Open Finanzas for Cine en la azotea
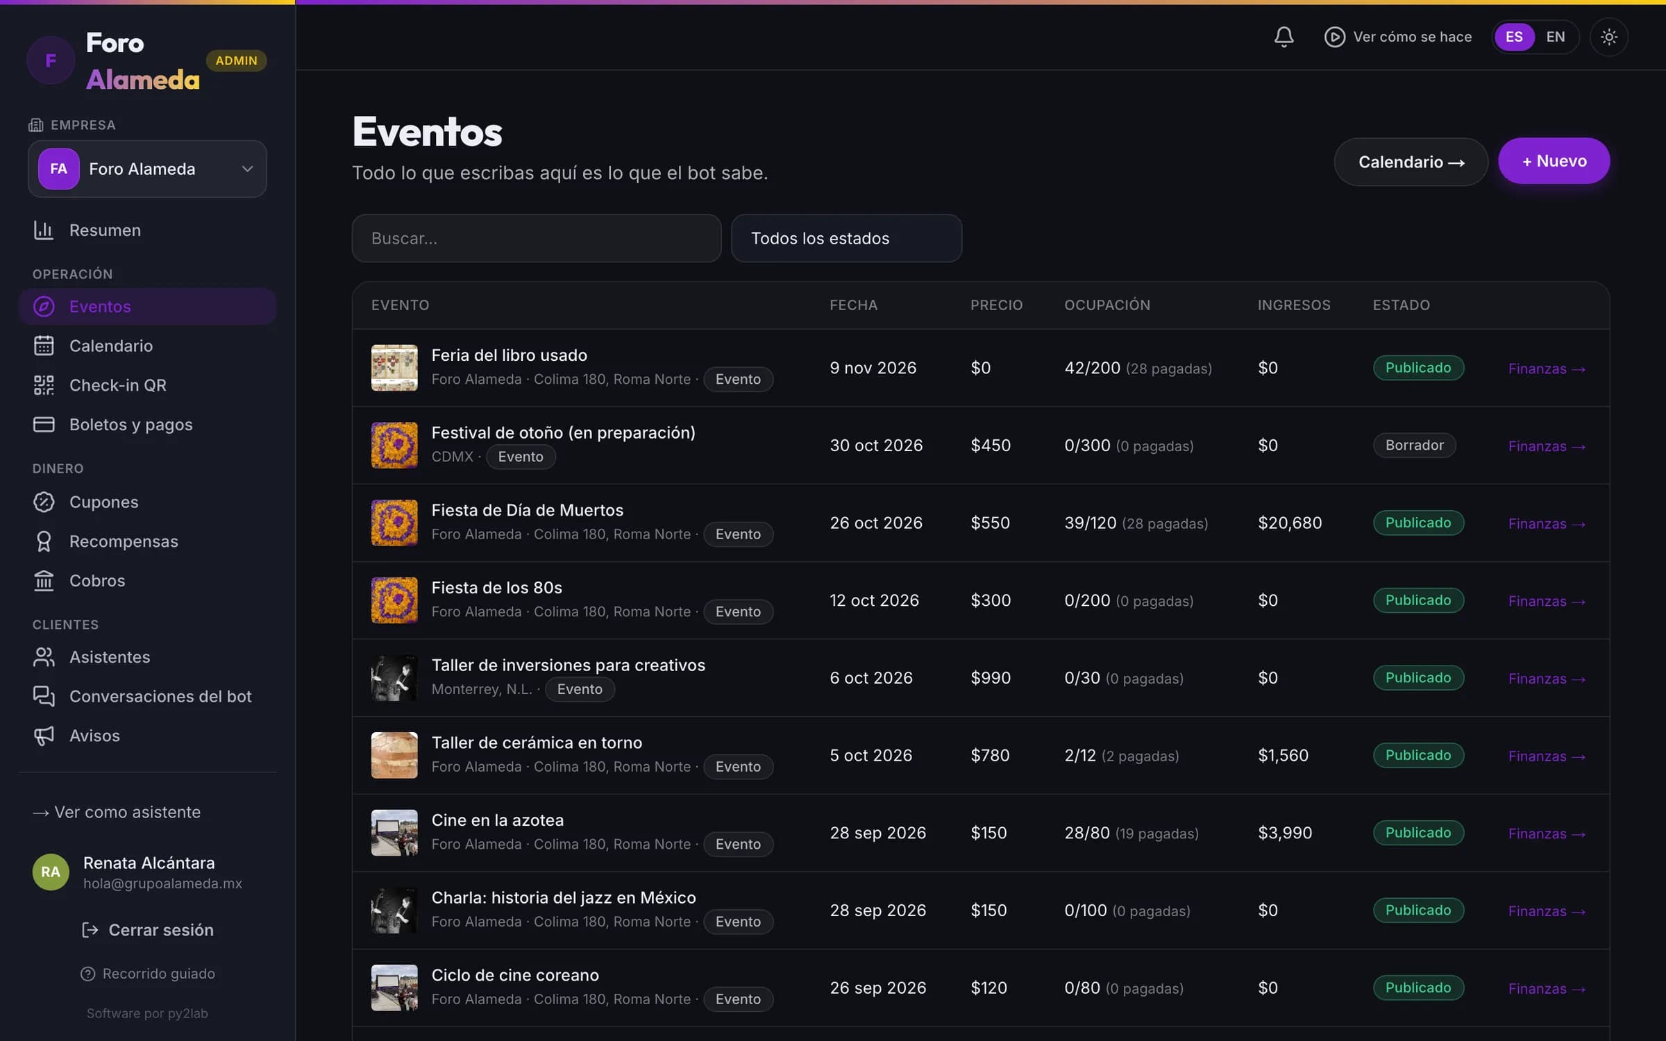 (1547, 833)
